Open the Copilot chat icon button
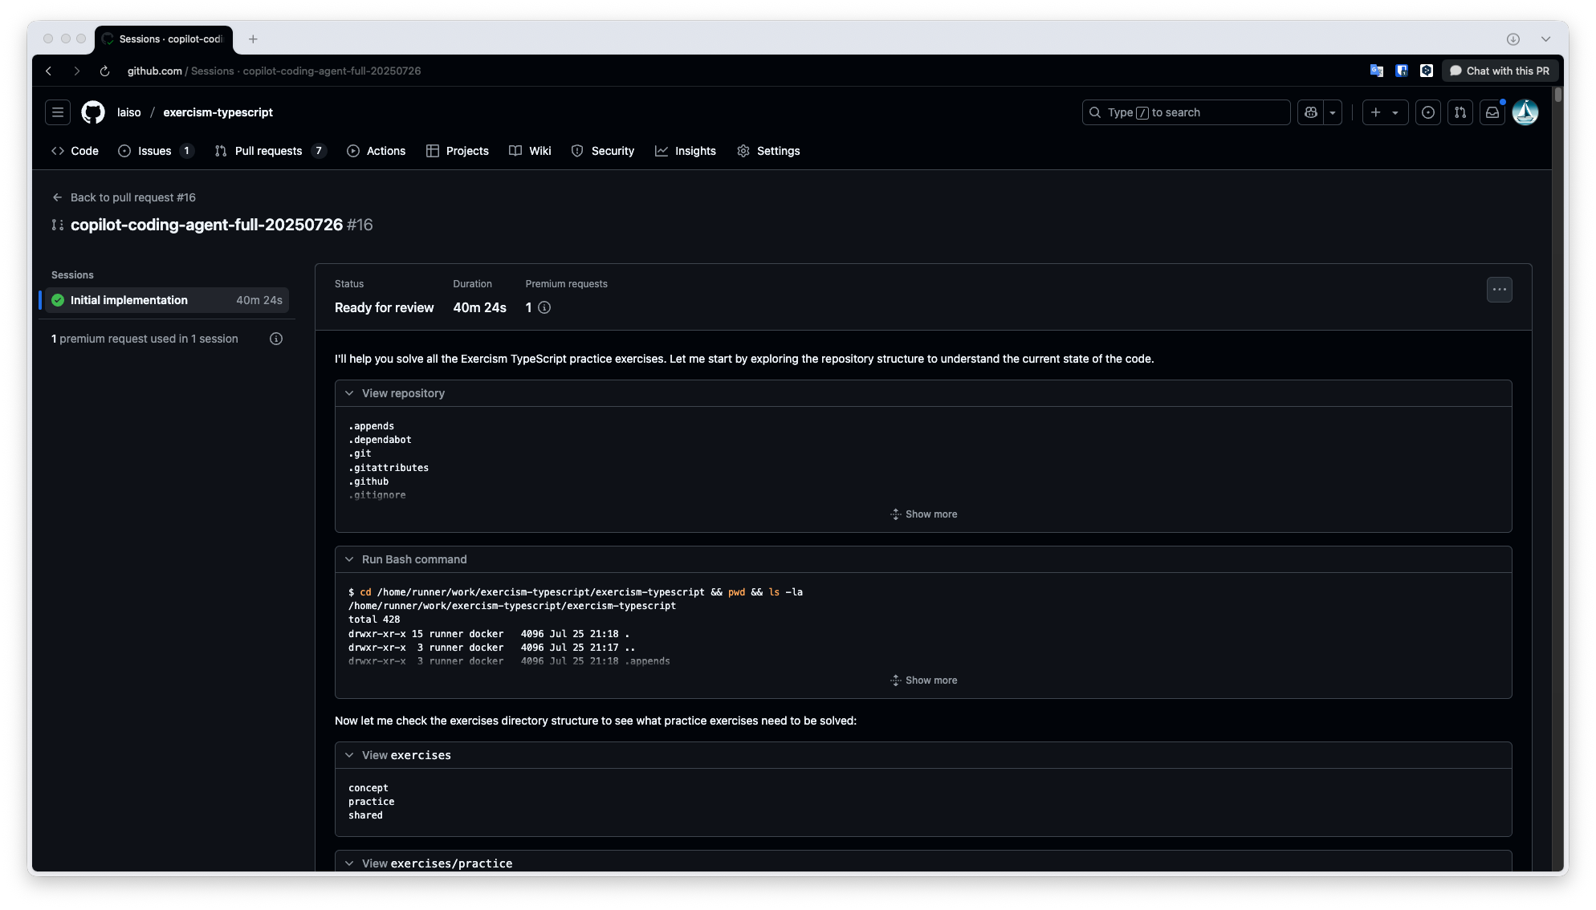1596x910 pixels. click(x=1311, y=112)
